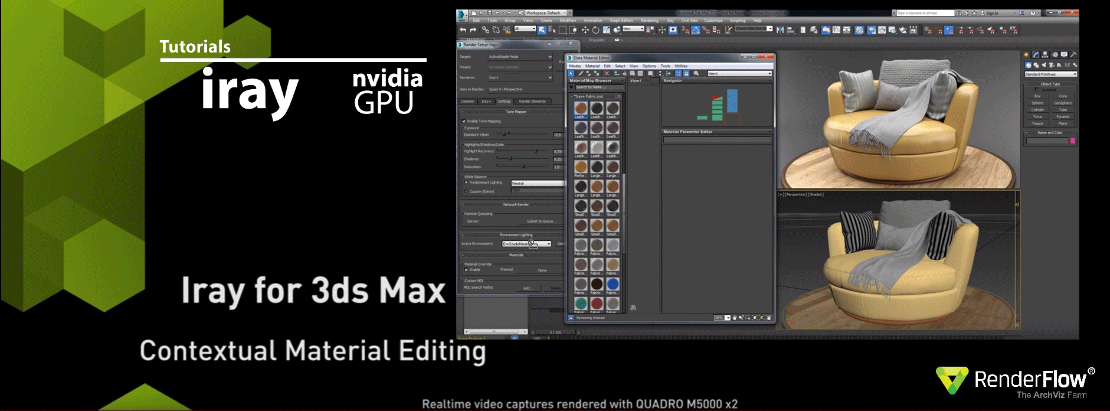Switch to Iray+ tab in Render Setup
Screen dimensions: 1110x411
(x=486, y=102)
